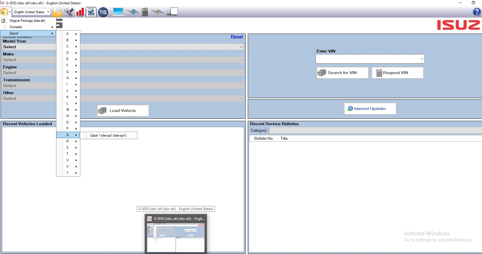Select the highlighted Q menu entry
Screen dimensions: 482x254
pyautogui.click(x=68, y=135)
